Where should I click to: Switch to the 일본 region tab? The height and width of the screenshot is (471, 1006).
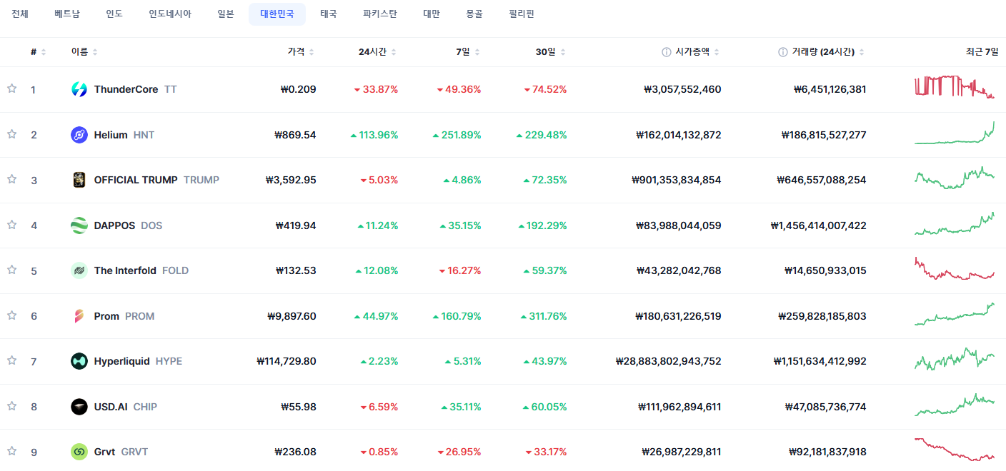click(x=226, y=14)
